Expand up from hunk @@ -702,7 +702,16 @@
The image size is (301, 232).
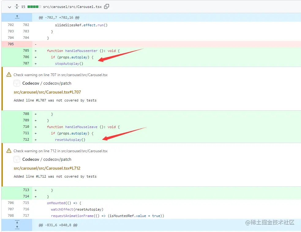click(x=17, y=17)
